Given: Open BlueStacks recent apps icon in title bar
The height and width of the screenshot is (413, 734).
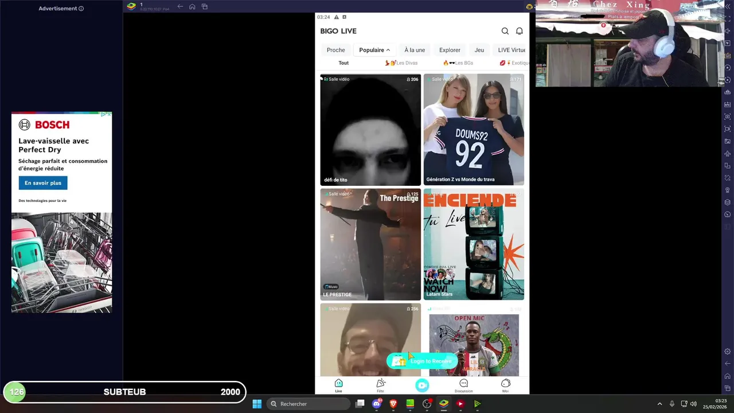Looking at the screenshot, I should pyautogui.click(x=204, y=6).
